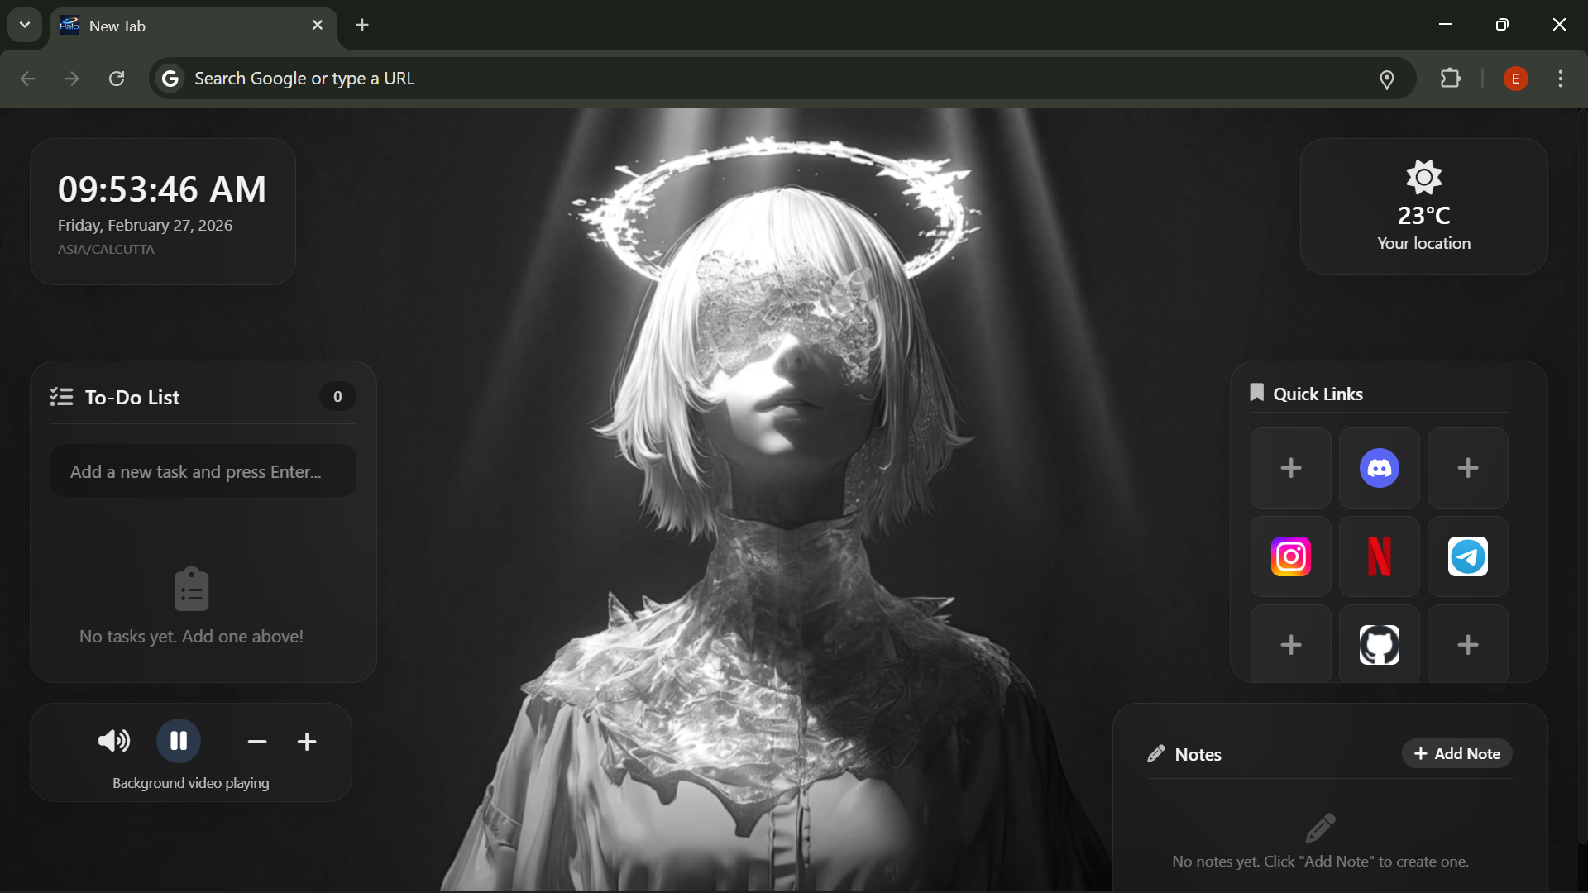Increase volume with the plus control

pyautogui.click(x=307, y=741)
